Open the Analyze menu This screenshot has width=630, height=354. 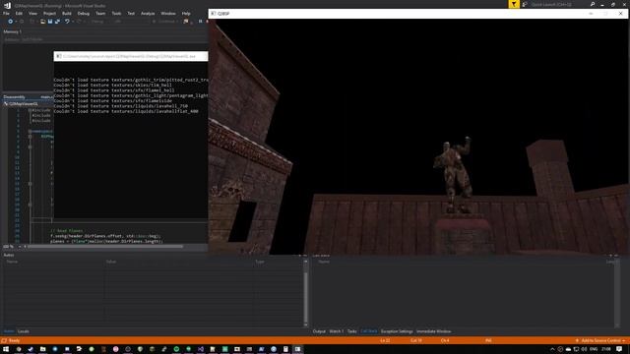click(x=148, y=13)
